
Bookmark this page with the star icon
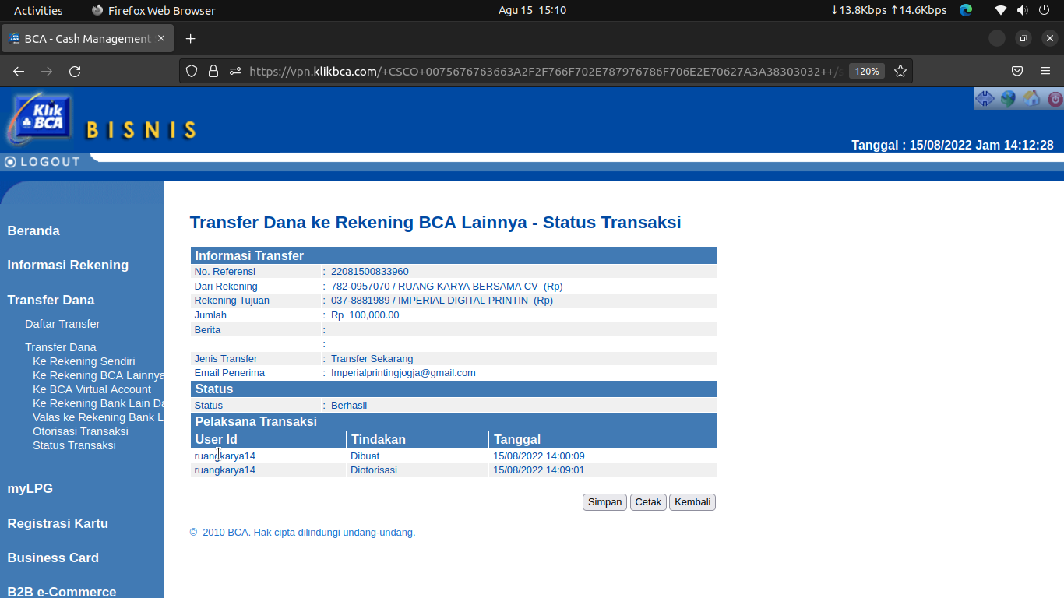(900, 72)
